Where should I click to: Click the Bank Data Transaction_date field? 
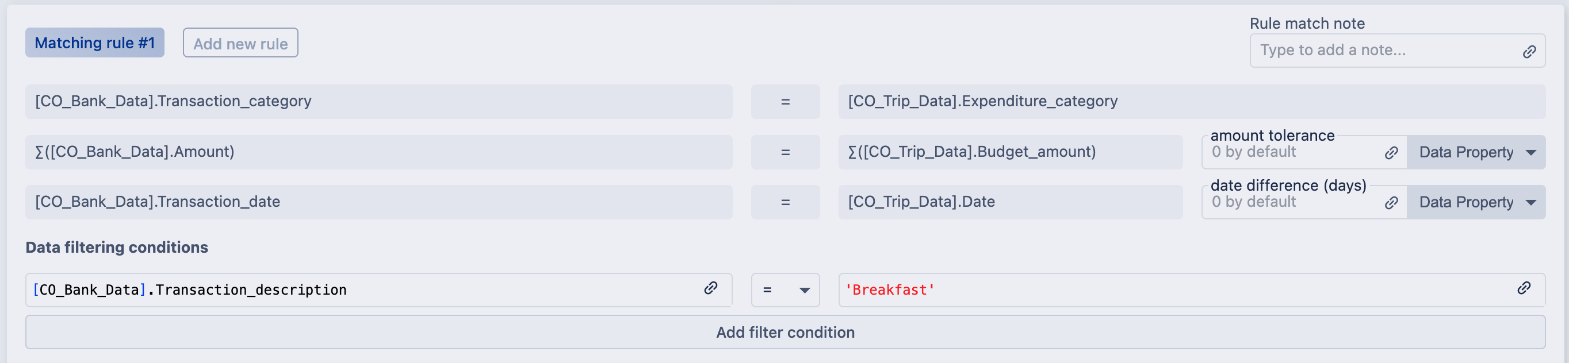pyautogui.click(x=378, y=202)
